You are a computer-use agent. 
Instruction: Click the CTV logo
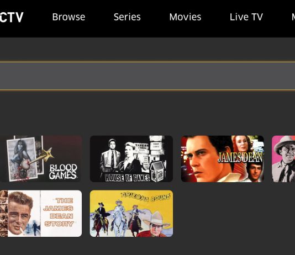(11, 17)
